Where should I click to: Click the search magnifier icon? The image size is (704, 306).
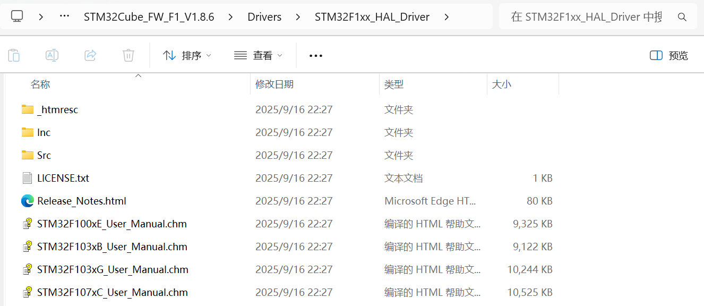[682, 17]
